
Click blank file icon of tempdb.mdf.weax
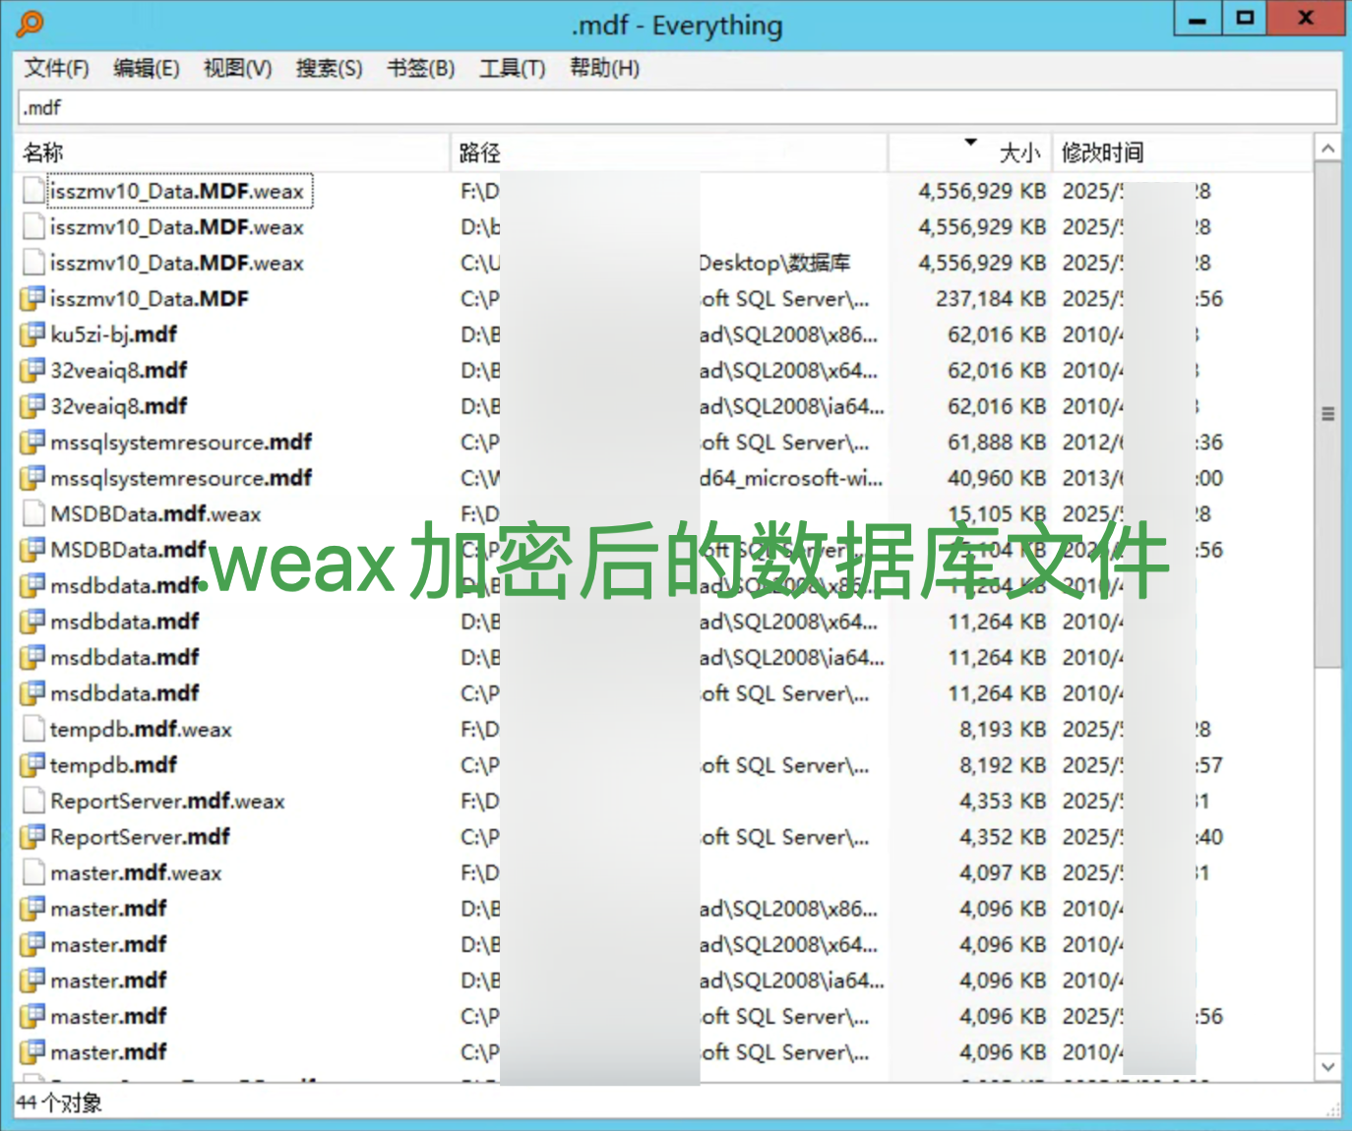34,729
